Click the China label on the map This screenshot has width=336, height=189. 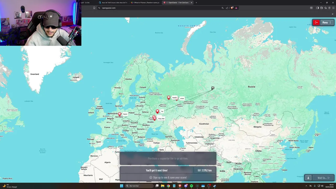click(258, 151)
